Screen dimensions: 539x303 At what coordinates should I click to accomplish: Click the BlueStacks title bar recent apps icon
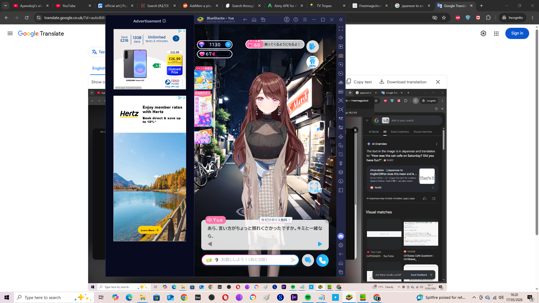click(263, 20)
